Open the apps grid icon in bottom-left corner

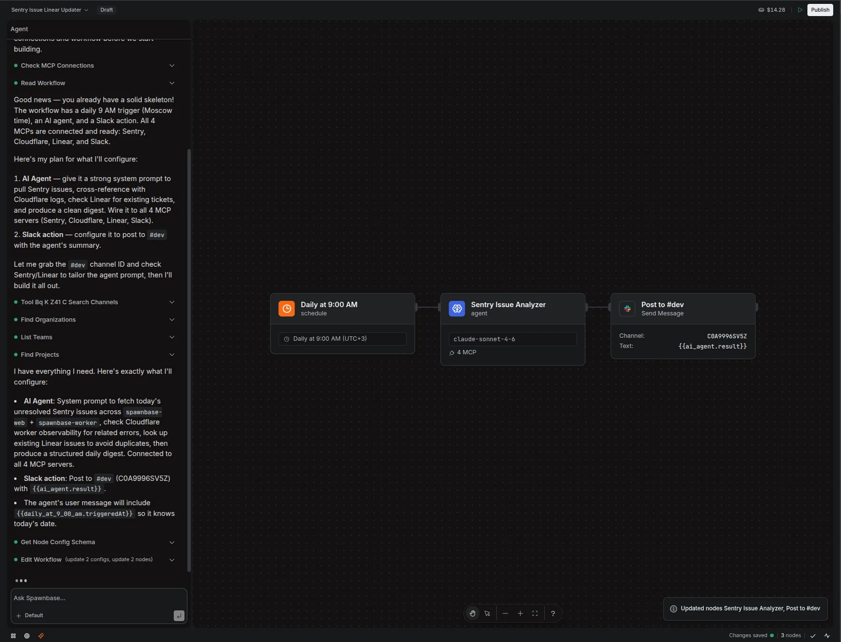[13, 636]
